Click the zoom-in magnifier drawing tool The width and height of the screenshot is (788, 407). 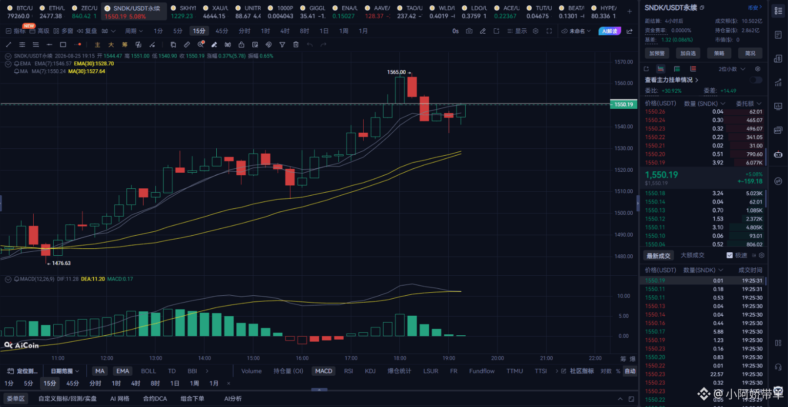pos(200,44)
